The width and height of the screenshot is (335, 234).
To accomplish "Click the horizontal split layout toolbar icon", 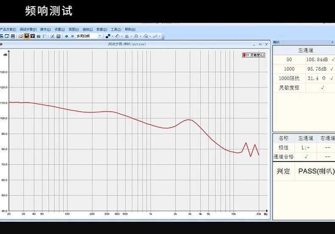I will 13,36.
